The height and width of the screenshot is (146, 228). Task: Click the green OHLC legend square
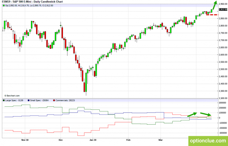[4, 6]
